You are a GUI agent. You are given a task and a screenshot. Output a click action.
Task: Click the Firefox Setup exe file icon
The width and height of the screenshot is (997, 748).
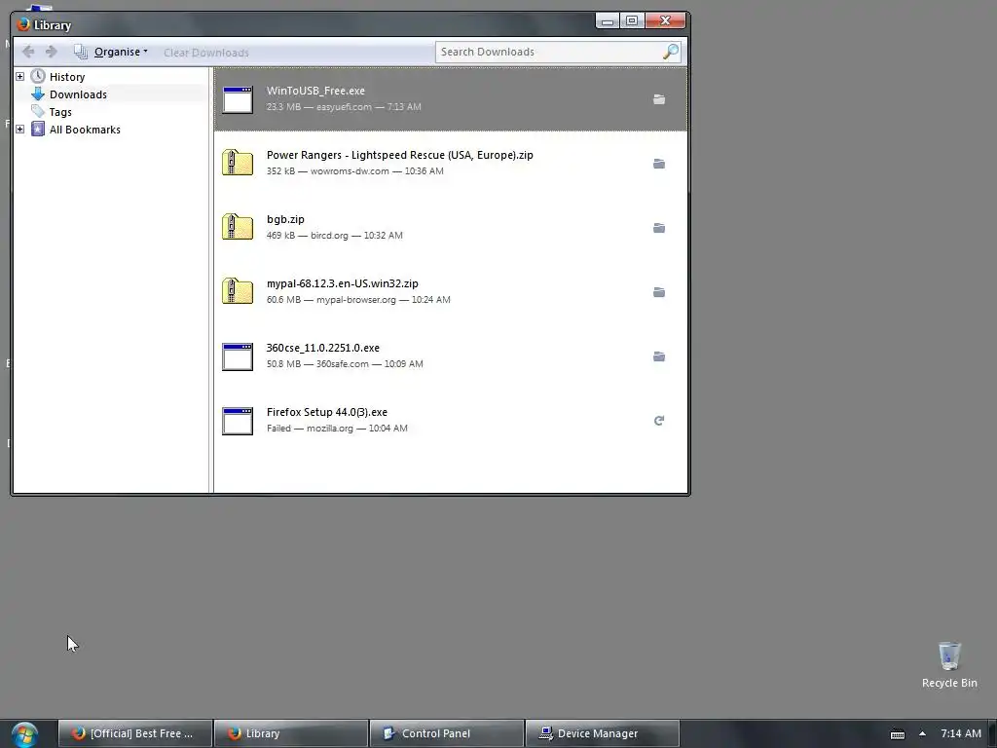point(238,421)
